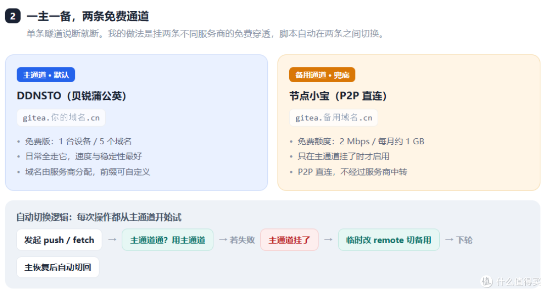Click title 节点小宝（P2P 直连）
The image size is (546, 293).
338,96
